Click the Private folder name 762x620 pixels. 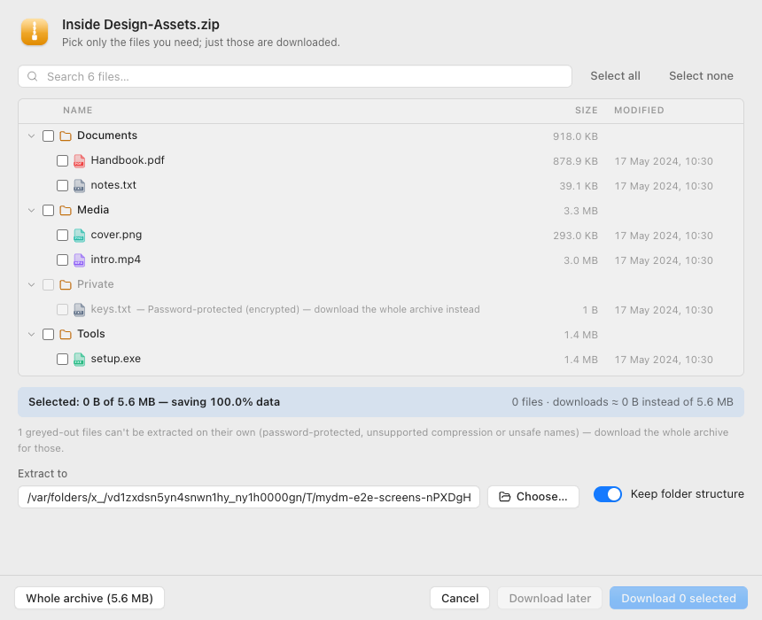(96, 284)
